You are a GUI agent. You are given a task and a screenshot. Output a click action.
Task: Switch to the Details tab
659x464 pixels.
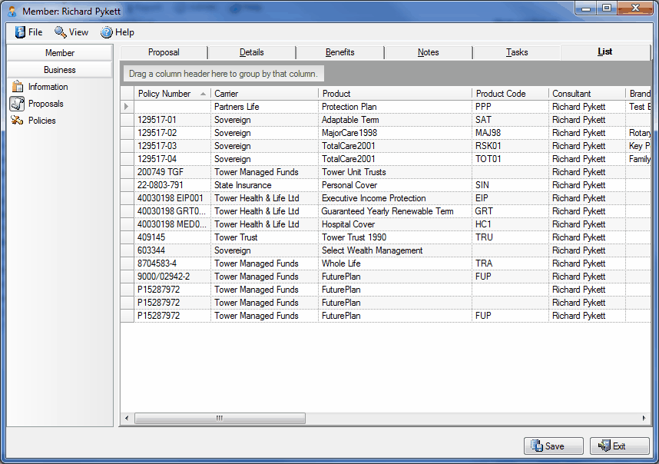[252, 52]
